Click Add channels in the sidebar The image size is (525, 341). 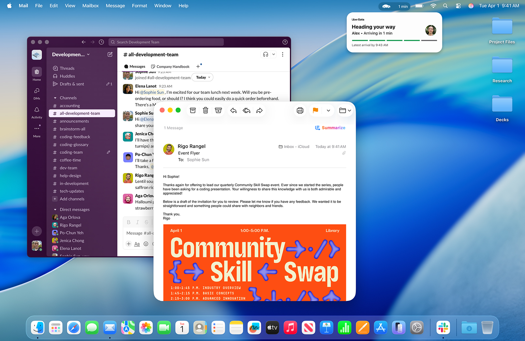(72, 199)
